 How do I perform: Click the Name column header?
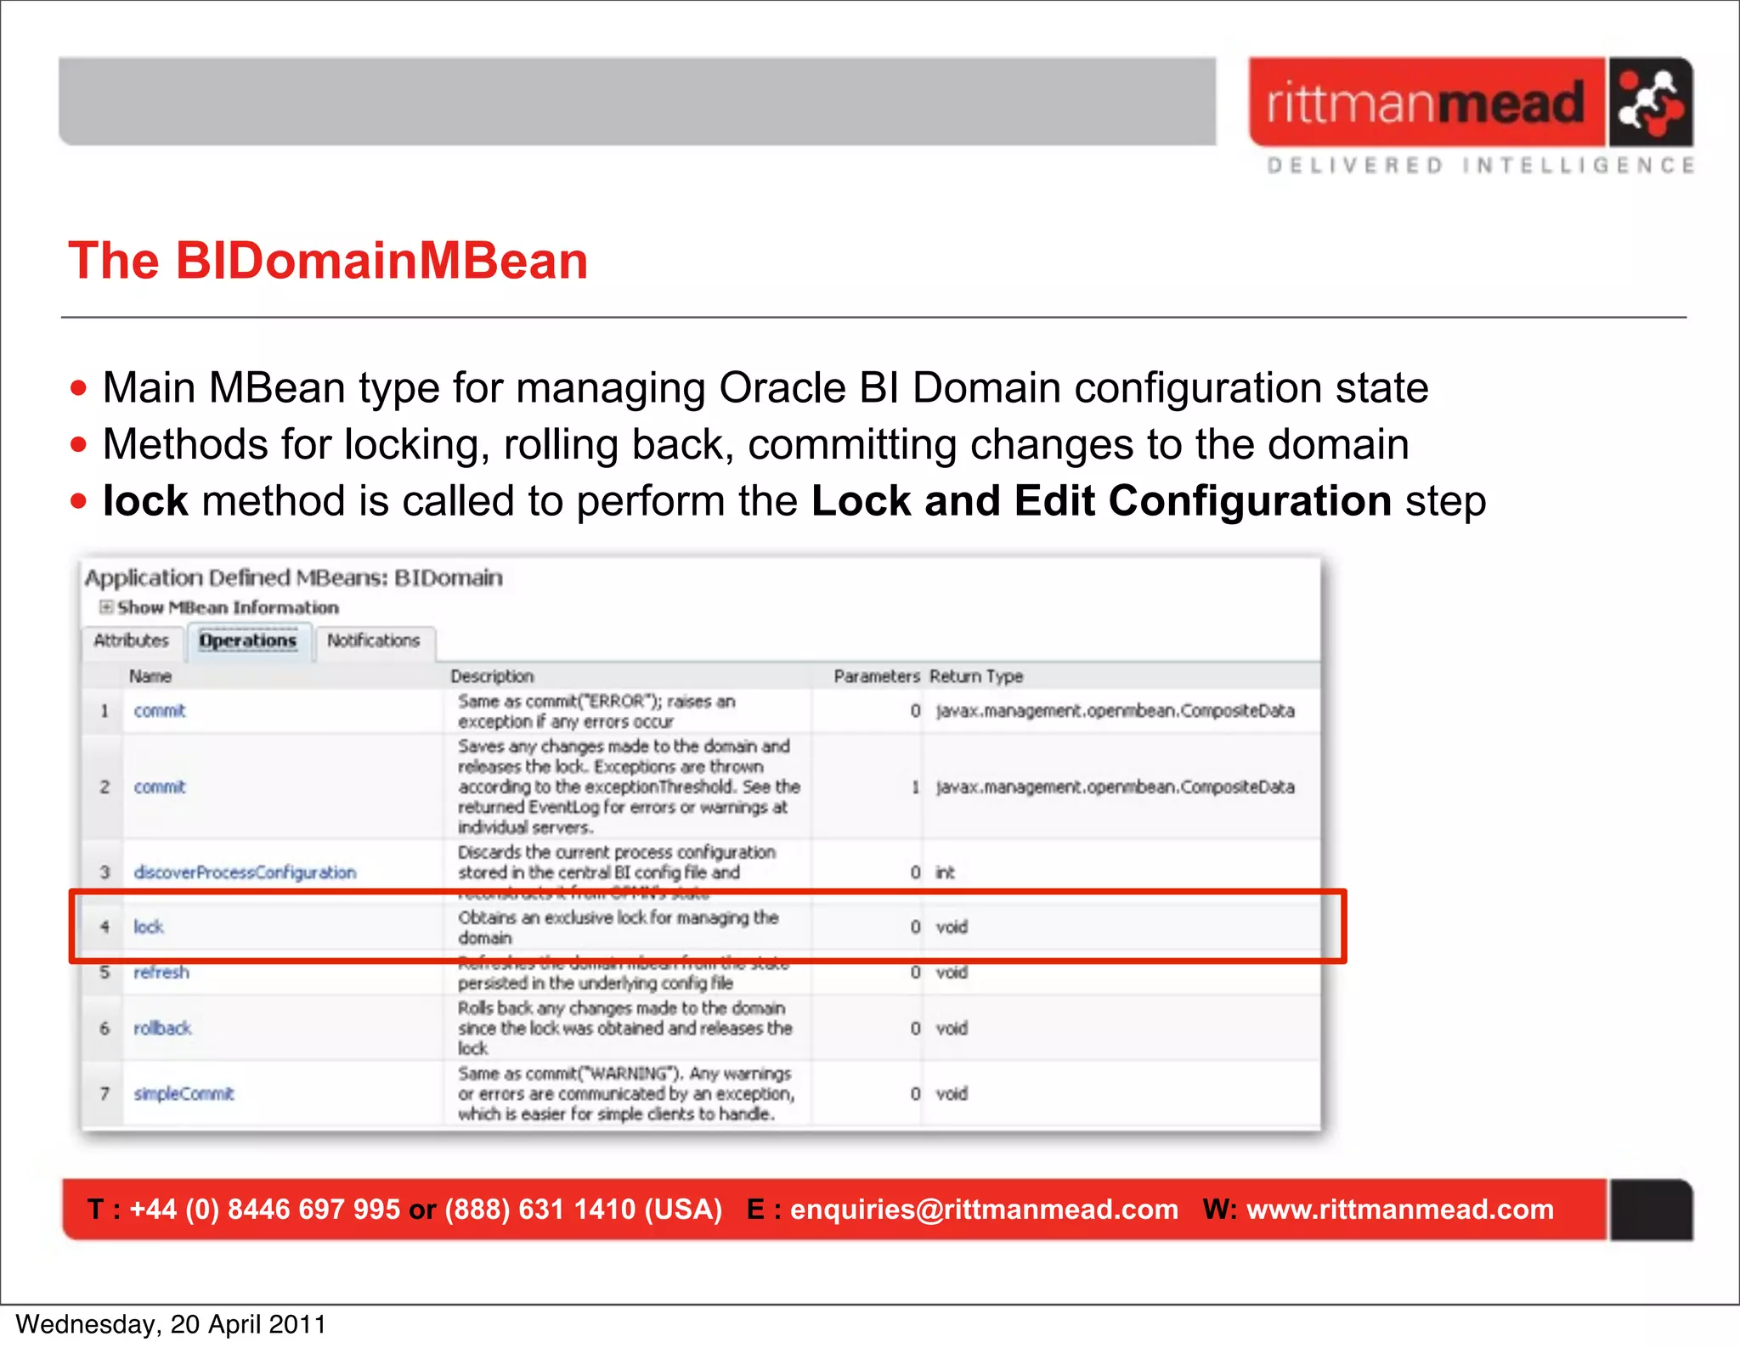pyautogui.click(x=150, y=676)
